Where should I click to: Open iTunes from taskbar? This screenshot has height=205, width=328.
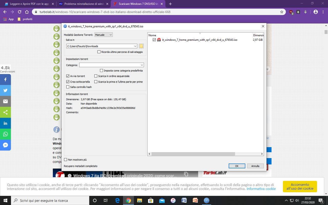(173, 200)
